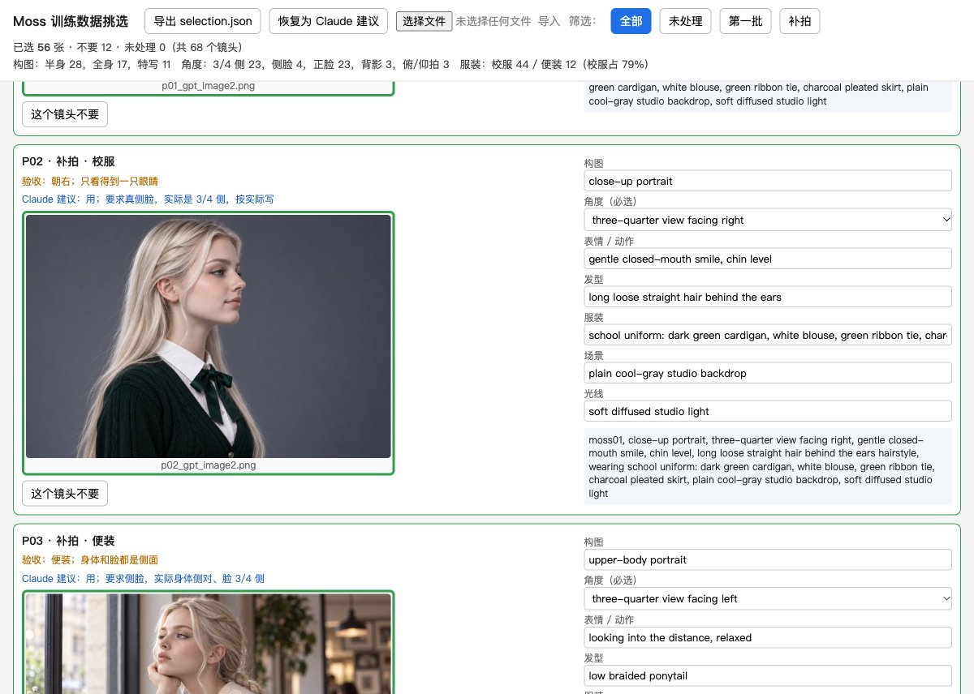Screen dimensions: 974x694
Task: Edit P02 光线 soft diffused studio light field
Action: pos(768,411)
